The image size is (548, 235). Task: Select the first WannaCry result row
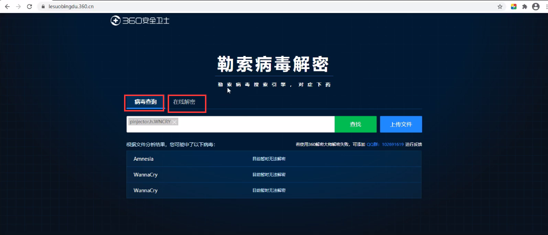[274, 175]
